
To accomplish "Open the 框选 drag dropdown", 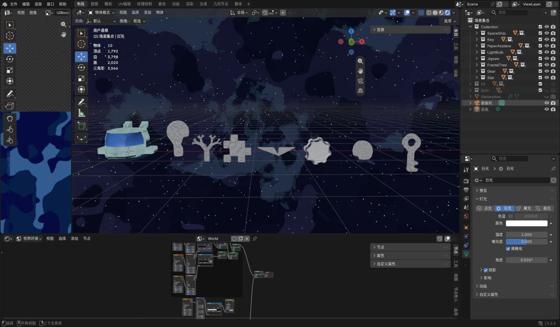I will click(x=139, y=21).
